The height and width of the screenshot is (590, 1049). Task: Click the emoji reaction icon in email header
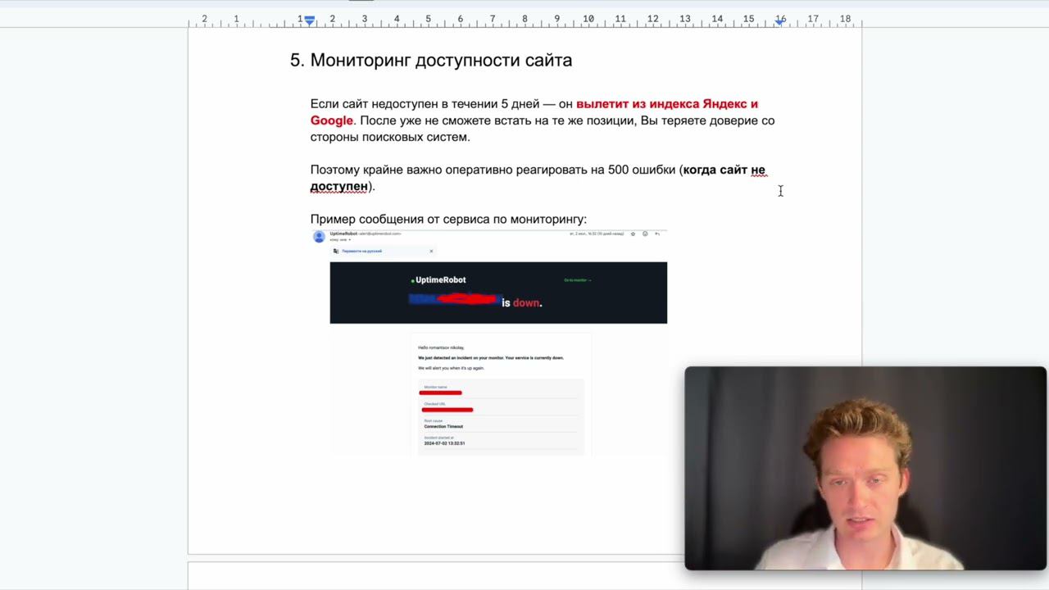coord(645,234)
